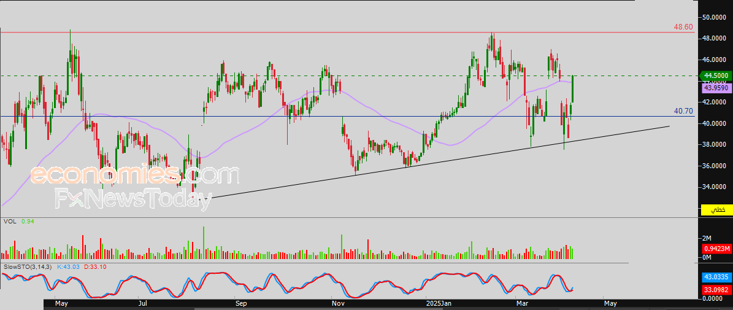Click the 34.0000 price axis value
The height and width of the screenshot is (310, 733).
click(715, 187)
